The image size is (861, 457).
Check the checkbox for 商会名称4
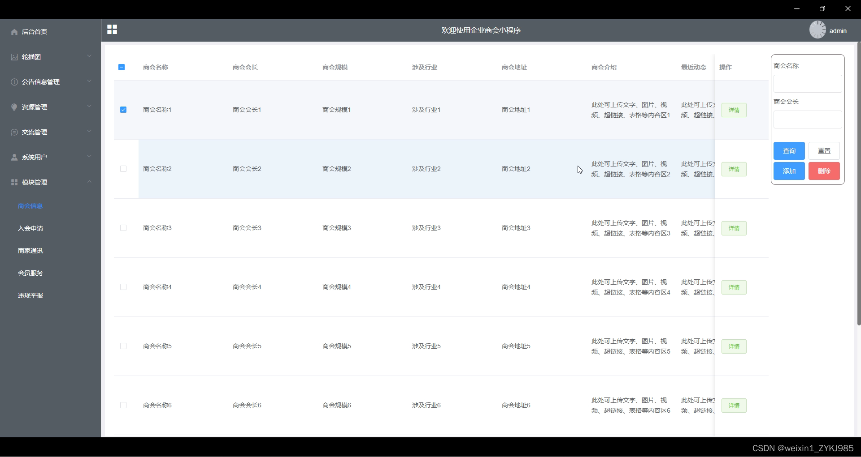click(x=123, y=287)
